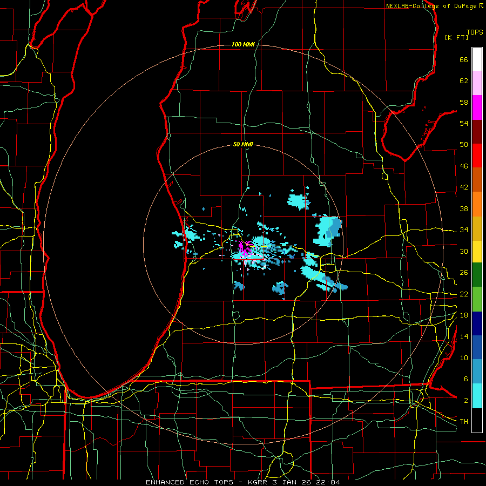
Task: Click legend value "62"
Action: tap(464, 81)
